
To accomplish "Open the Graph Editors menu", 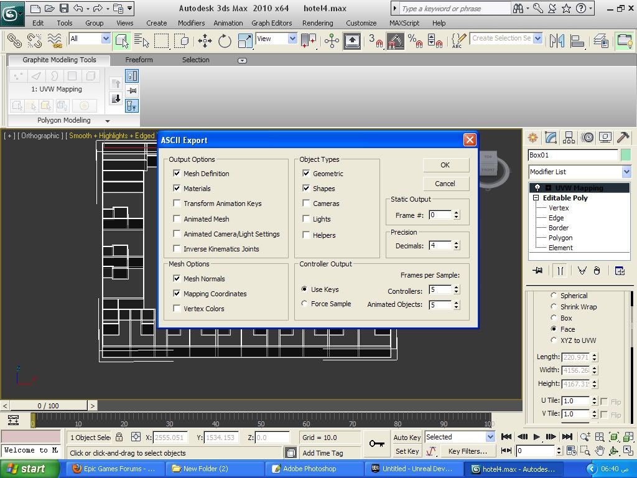I will point(272,23).
